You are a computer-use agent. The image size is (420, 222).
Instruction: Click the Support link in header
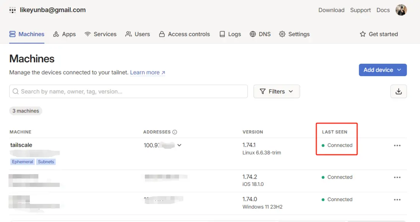(x=360, y=10)
